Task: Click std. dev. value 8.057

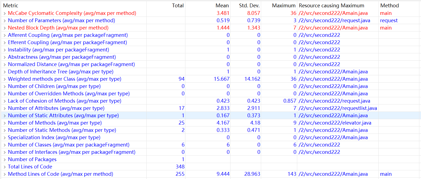Action: tap(254, 13)
